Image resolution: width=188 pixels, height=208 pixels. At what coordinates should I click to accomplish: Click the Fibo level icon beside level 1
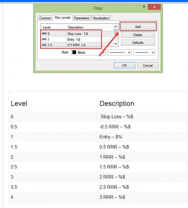(x=44, y=39)
